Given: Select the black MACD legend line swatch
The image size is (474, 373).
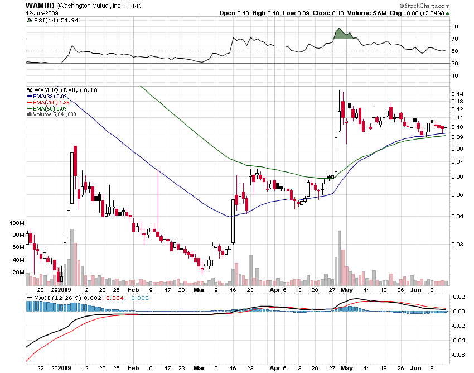Looking at the screenshot, I should point(30,298).
